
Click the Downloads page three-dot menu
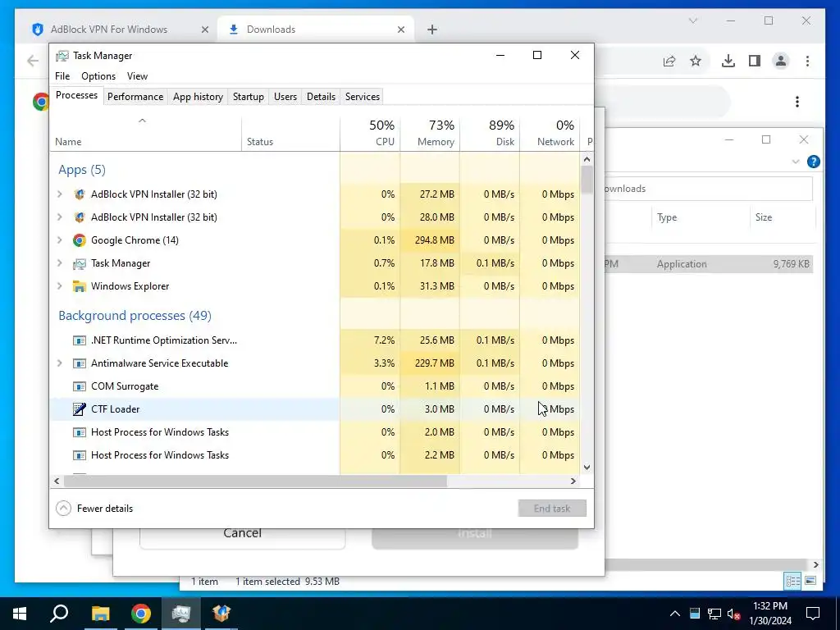pos(797,102)
